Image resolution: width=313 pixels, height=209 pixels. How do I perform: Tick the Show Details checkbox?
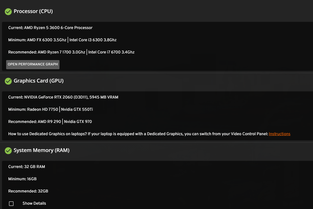pyautogui.click(x=11, y=204)
